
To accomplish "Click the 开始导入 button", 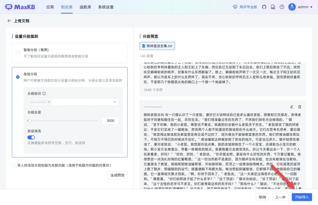I will (x=302, y=197).
